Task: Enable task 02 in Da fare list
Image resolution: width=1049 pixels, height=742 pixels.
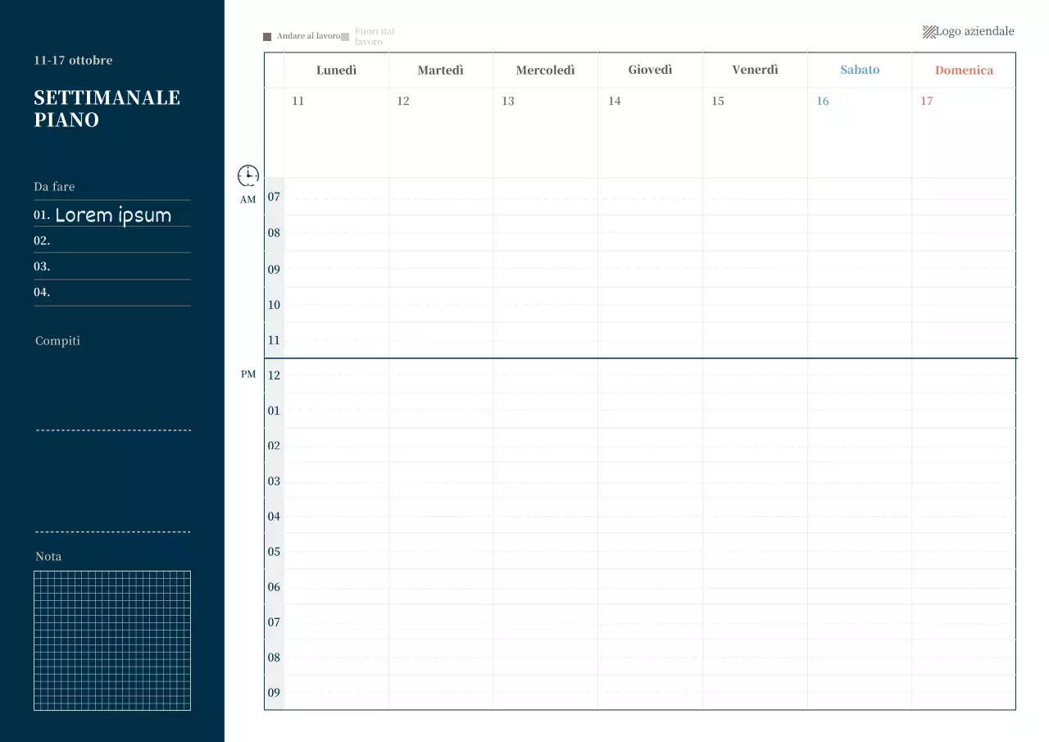Action: 111,240
